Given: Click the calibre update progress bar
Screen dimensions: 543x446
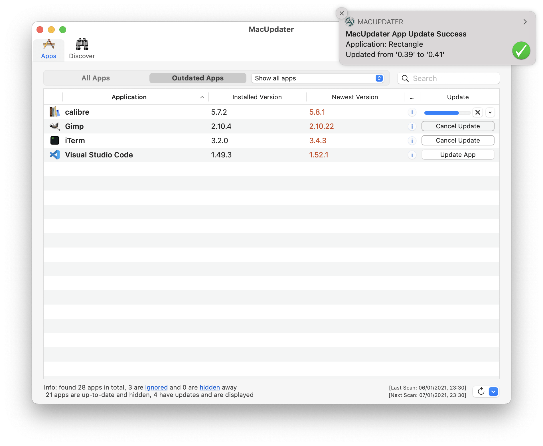Looking at the screenshot, I should [447, 113].
